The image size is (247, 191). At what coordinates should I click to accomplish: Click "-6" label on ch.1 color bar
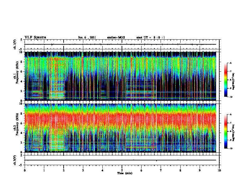[x=230, y=63]
